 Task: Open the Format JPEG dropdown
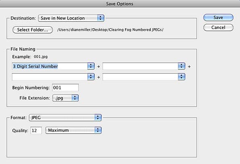coord(65,118)
